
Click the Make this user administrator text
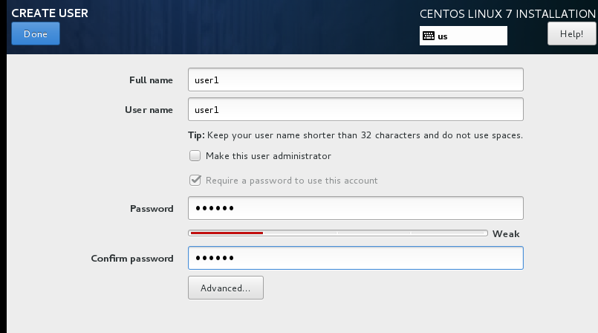coord(268,156)
